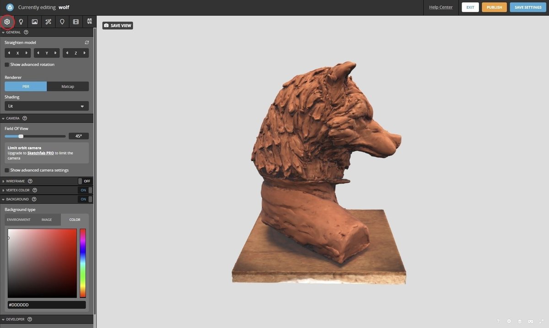This screenshot has width=549, height=328.
Task: Open the Materials editing panel
Action: 34,21
